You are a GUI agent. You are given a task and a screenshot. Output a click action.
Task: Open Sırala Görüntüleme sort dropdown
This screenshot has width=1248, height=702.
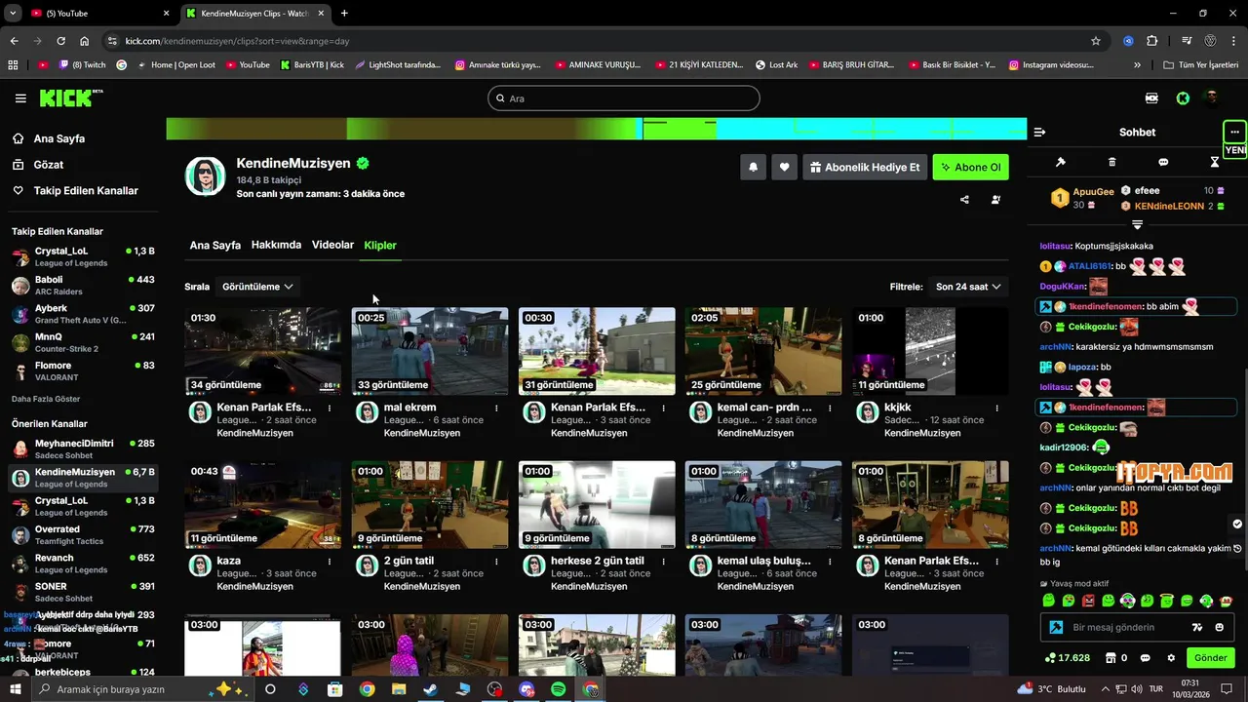[257, 287]
